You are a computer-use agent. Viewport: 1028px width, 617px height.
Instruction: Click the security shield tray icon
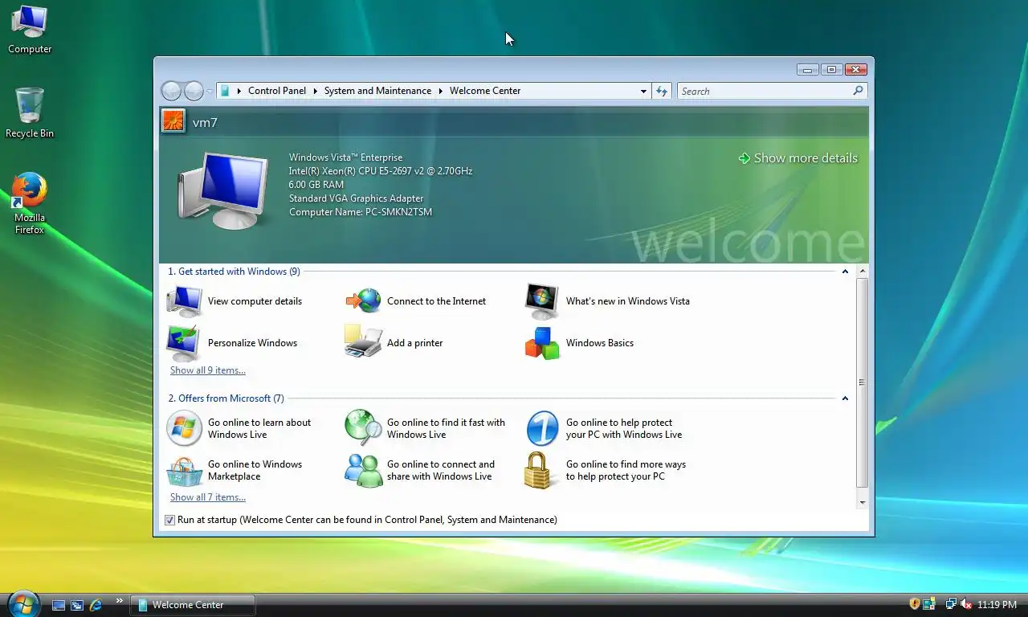(915, 604)
